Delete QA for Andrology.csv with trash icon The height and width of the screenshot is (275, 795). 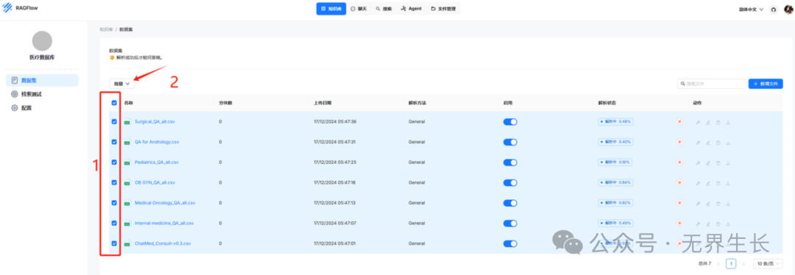718,143
